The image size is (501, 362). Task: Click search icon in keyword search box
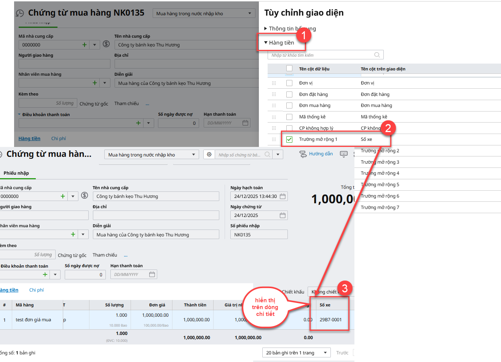377,55
